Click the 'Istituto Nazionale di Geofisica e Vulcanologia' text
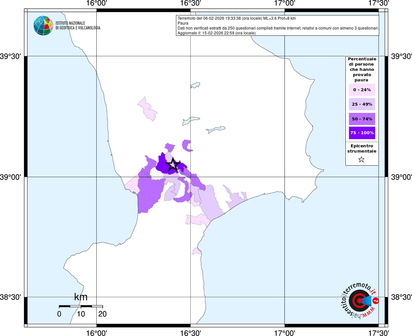412x336 pixels. click(78, 26)
